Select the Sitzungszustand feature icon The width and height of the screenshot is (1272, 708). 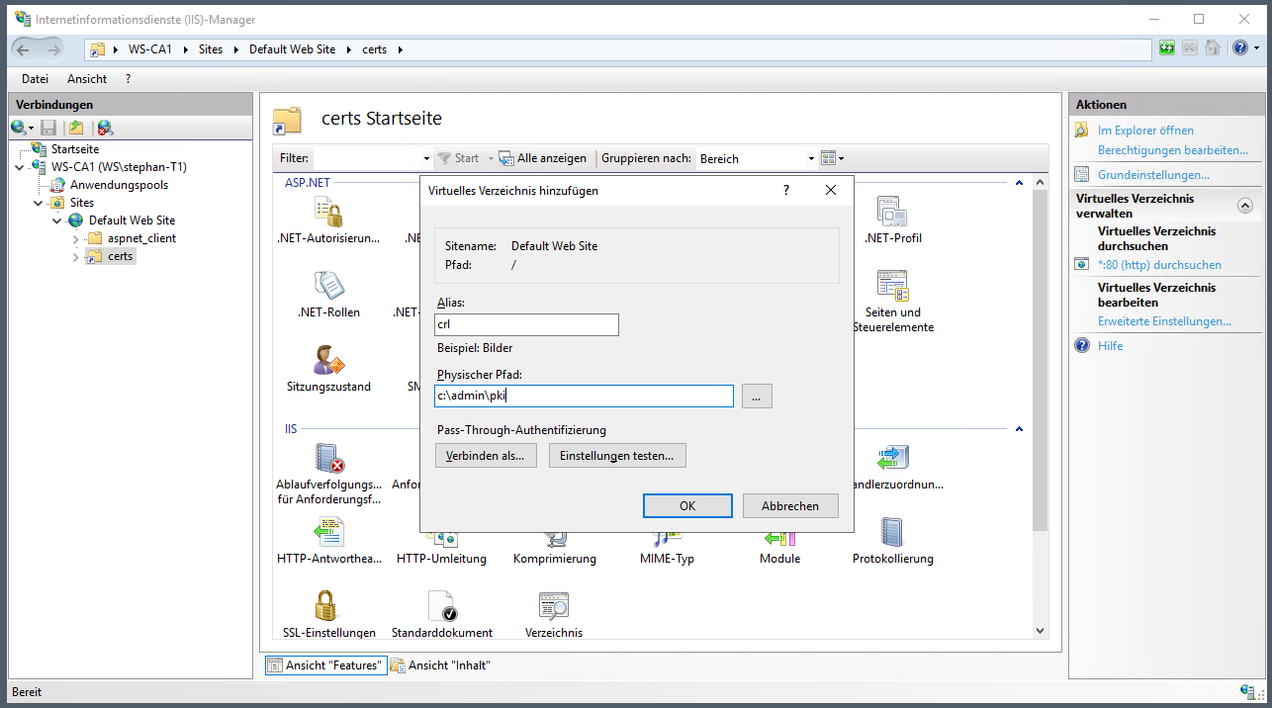point(327,360)
